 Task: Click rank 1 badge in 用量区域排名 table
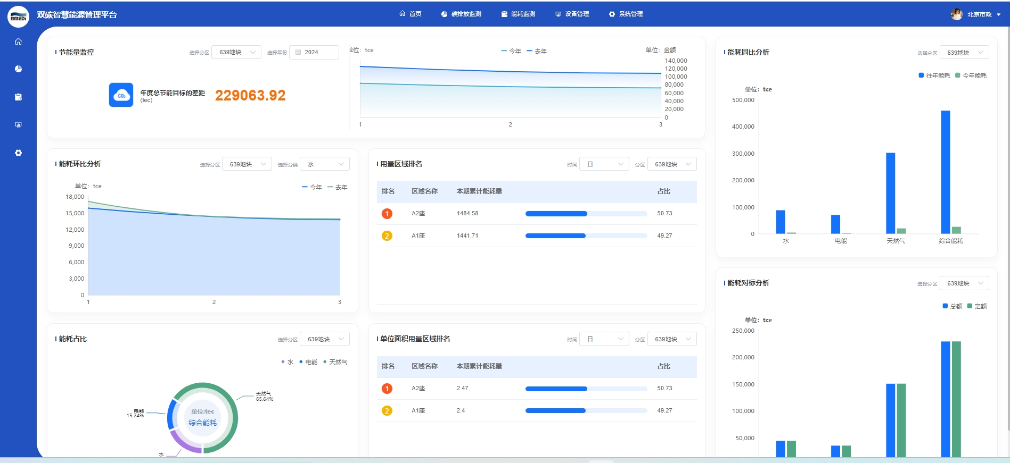coord(387,214)
